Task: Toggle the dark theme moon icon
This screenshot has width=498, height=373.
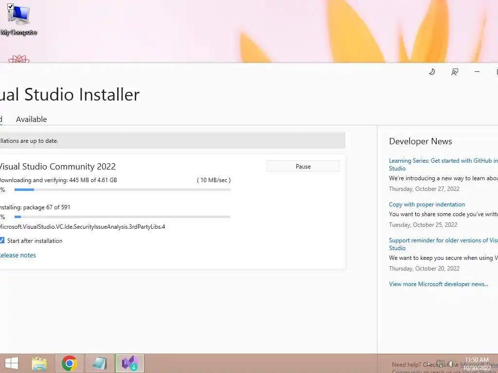Action: 432,72
